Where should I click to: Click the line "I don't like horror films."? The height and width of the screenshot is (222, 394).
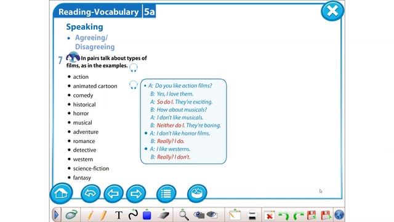coord(183,133)
